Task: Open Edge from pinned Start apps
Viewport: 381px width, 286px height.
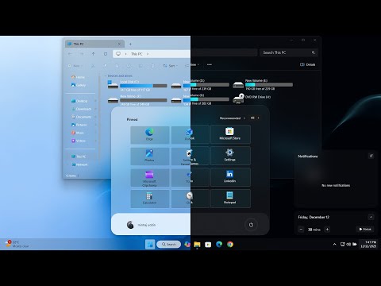Action: [x=149, y=135]
